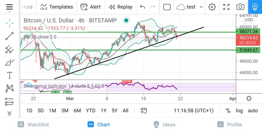
Task: Open the date range calendar picker
Action: [144, 111]
